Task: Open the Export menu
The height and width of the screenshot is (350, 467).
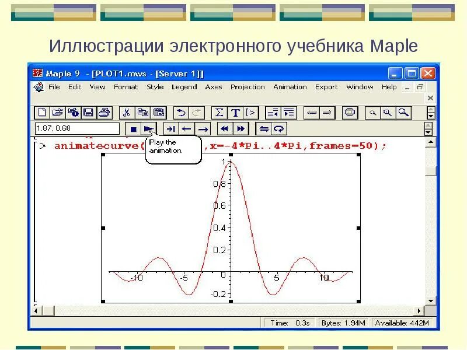Action: (x=326, y=87)
